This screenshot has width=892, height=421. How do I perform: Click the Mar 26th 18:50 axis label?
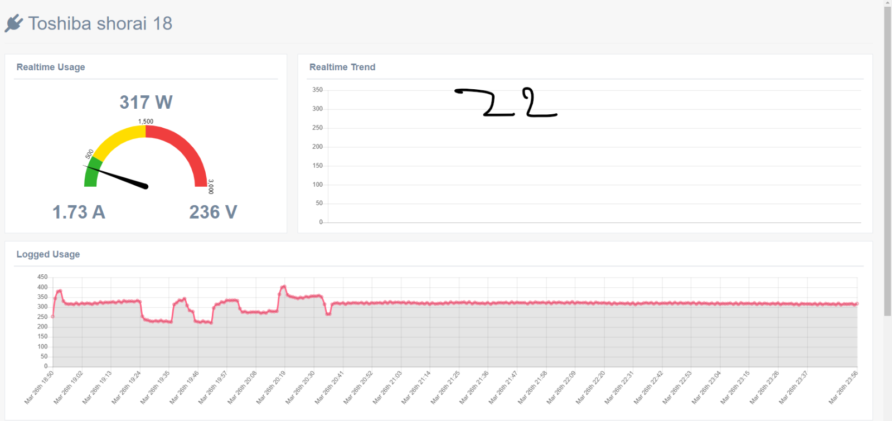[39, 388]
